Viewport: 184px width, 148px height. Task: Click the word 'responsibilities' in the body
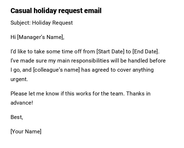pyautogui.click(x=90, y=61)
